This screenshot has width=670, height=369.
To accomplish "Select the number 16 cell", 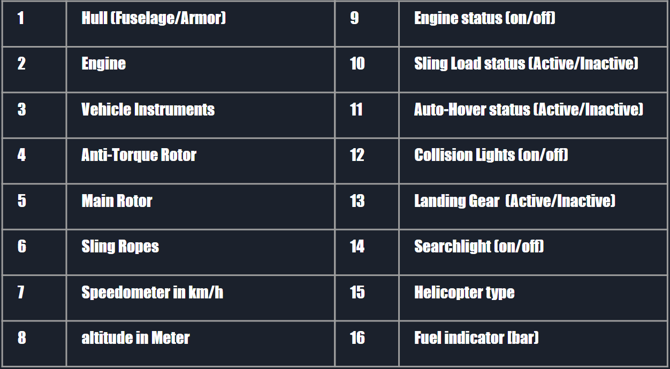I will click(x=357, y=338).
